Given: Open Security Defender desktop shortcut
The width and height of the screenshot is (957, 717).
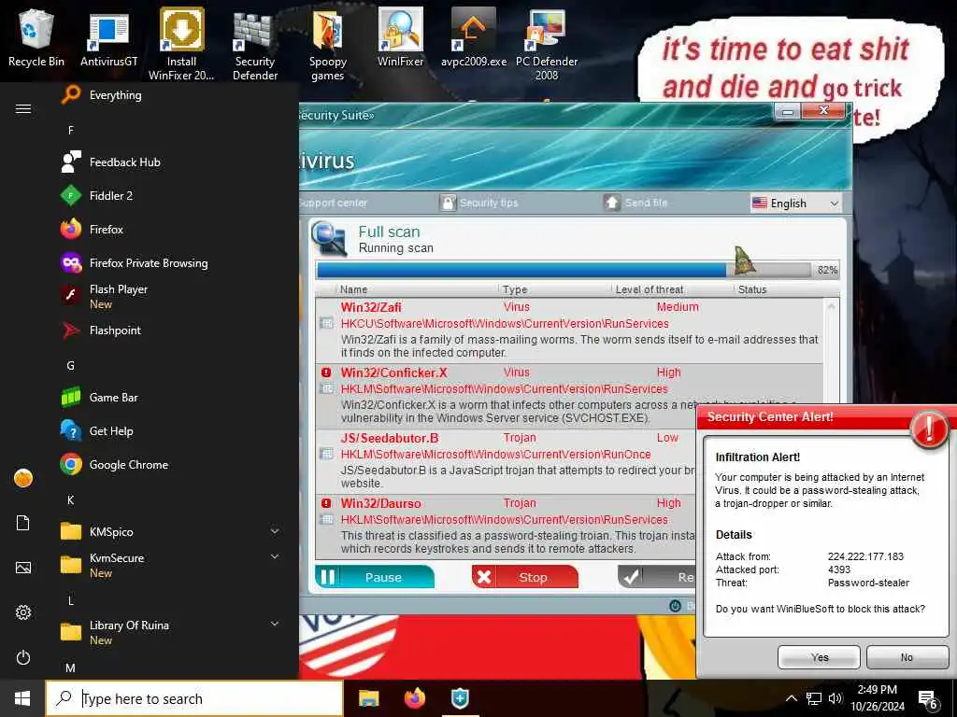Looking at the screenshot, I should tap(254, 45).
